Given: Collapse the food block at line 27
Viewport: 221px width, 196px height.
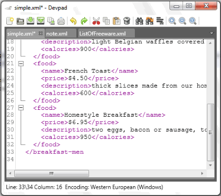Looking at the screenshot, I should point(21,108).
